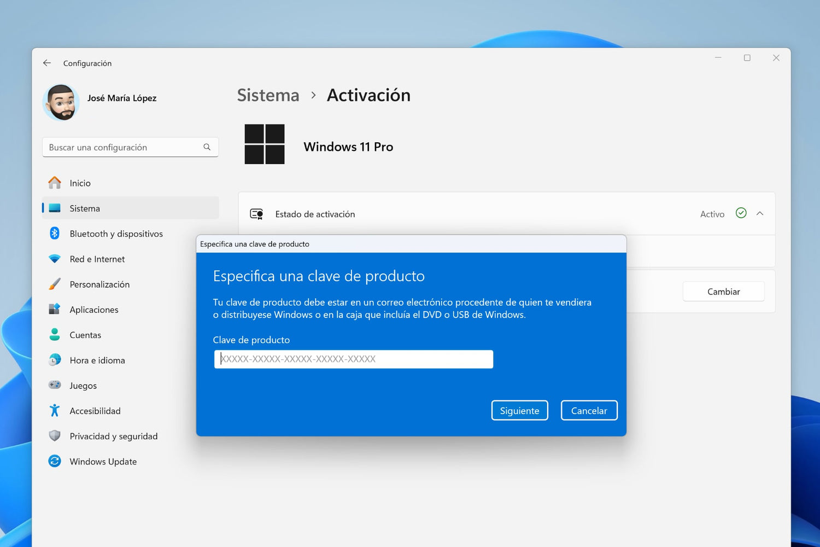This screenshot has height=547, width=820.
Task: Click the Buscar una configuración search box
Action: (x=123, y=147)
